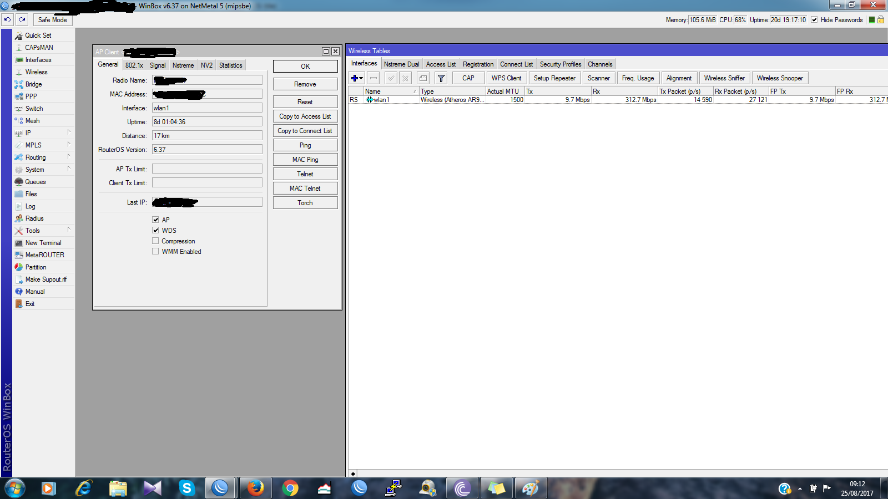Screen dimensions: 888x499
Task: Click Exit in the sidebar
Action: [30, 304]
